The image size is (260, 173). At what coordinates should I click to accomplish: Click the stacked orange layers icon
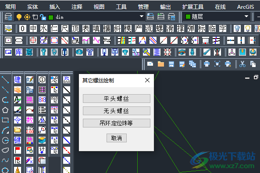tap(18, 90)
